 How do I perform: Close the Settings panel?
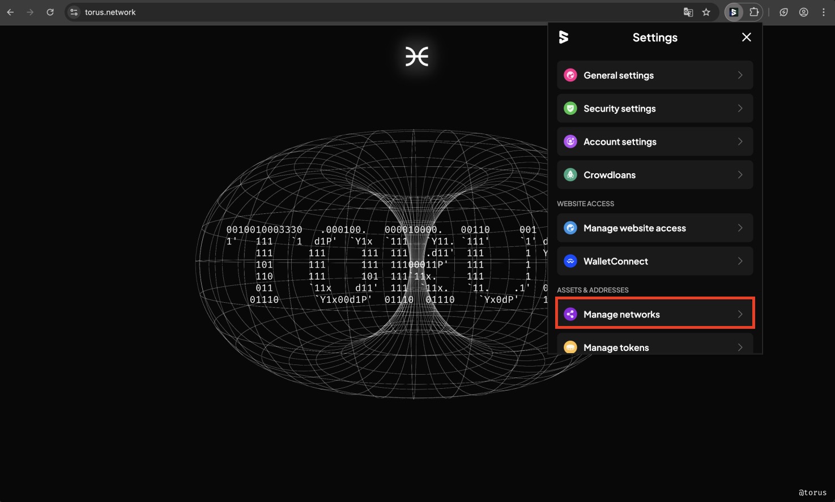tap(746, 37)
